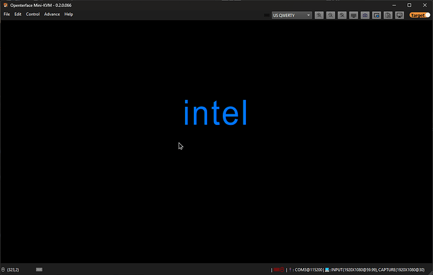The image size is (433, 275).
Task: Click the monitor screen saver icon
Action: (x=400, y=15)
